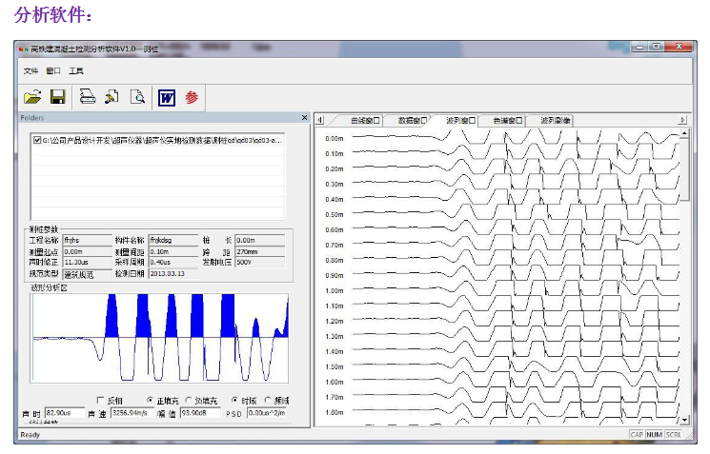Image resolution: width=710 pixels, height=454 pixels.
Task: Open the 窗口 menu
Action: tap(53, 70)
